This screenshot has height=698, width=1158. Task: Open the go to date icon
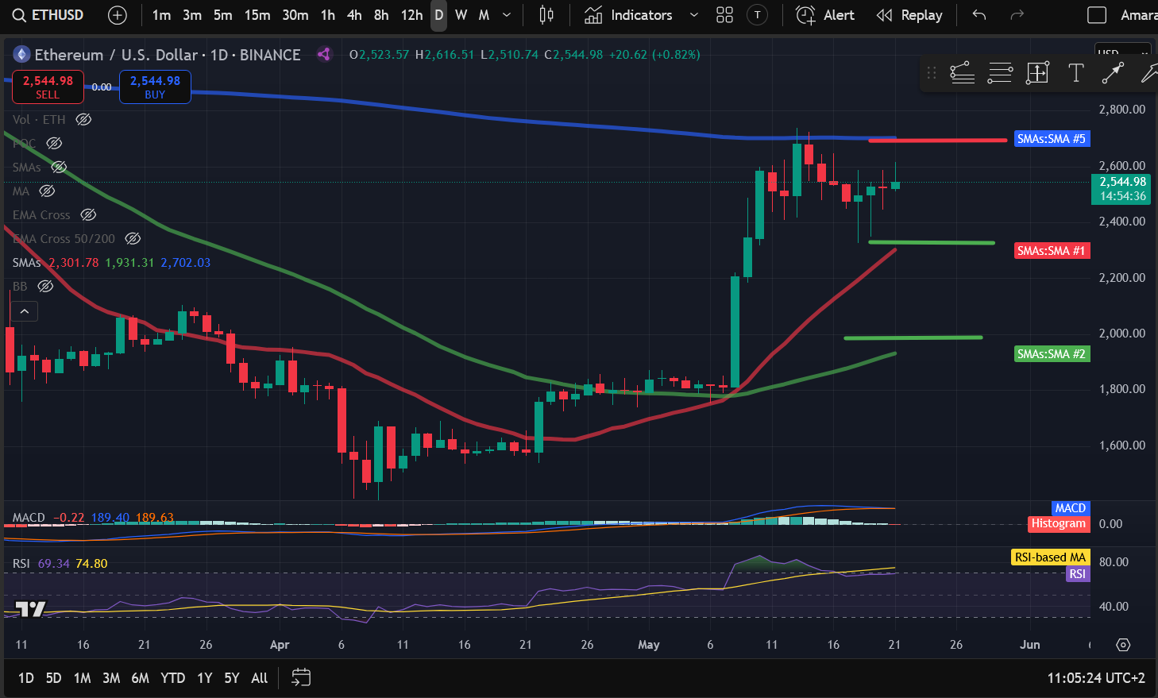301,677
